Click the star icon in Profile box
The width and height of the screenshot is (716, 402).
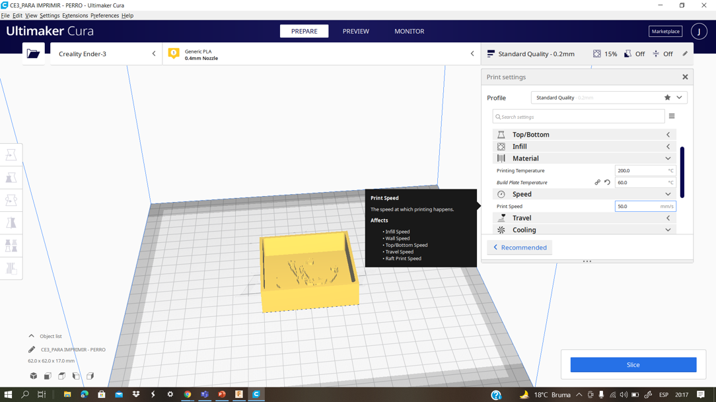click(x=667, y=98)
